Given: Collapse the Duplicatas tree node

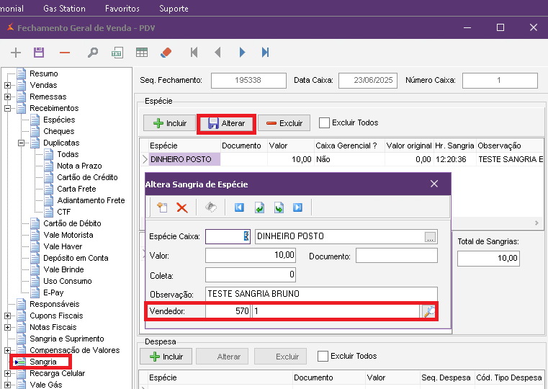Looking at the screenshot, I should [x=22, y=143].
